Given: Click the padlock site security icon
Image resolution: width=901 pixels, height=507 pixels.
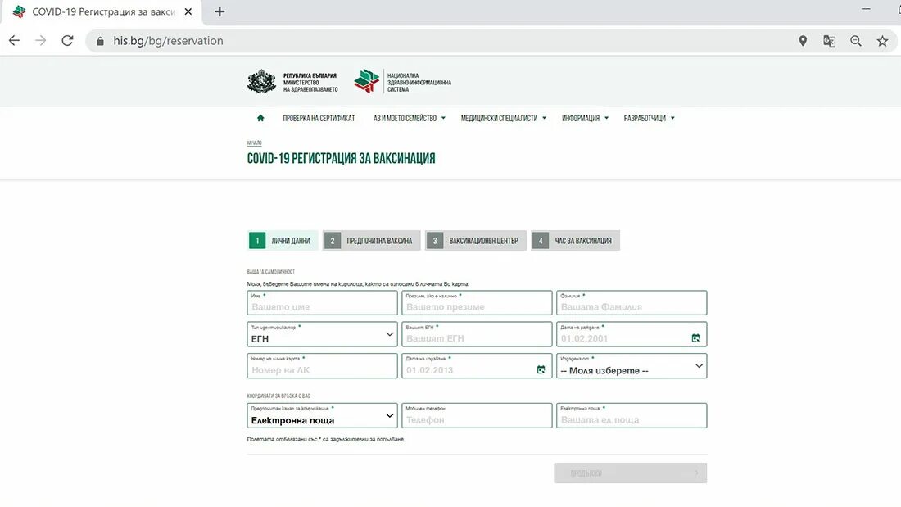Looking at the screenshot, I should [100, 42].
